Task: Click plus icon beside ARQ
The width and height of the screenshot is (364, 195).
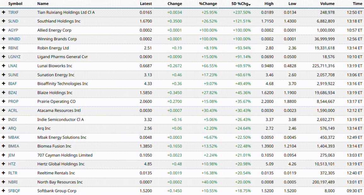Action: pos(3,128)
